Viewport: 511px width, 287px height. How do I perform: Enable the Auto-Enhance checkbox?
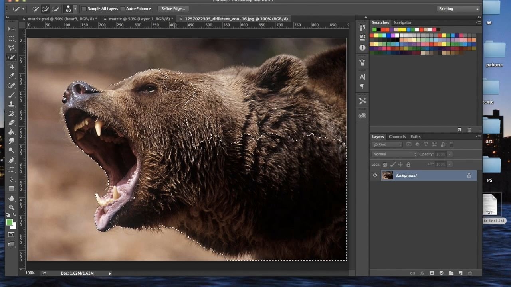coord(123,9)
